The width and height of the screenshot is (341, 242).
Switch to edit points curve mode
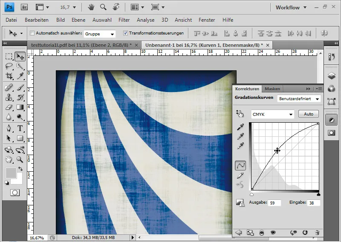pyautogui.click(x=240, y=166)
